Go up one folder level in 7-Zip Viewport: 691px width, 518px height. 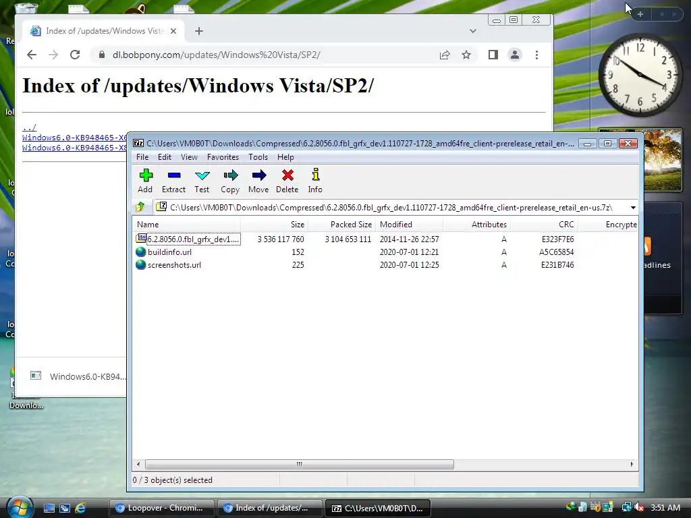[140, 207]
